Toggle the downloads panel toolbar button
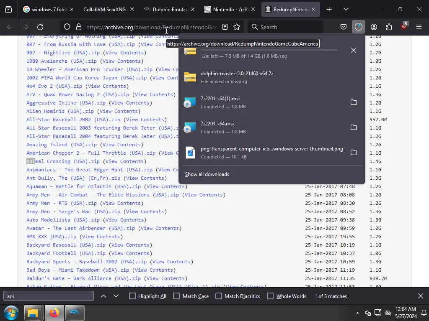The image size is (429, 321). pyautogui.click(x=359, y=27)
